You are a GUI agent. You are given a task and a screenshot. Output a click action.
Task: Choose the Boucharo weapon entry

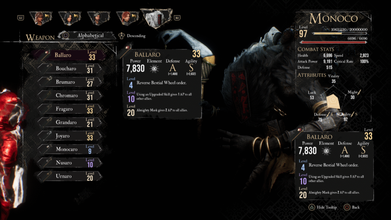[x=70, y=69]
